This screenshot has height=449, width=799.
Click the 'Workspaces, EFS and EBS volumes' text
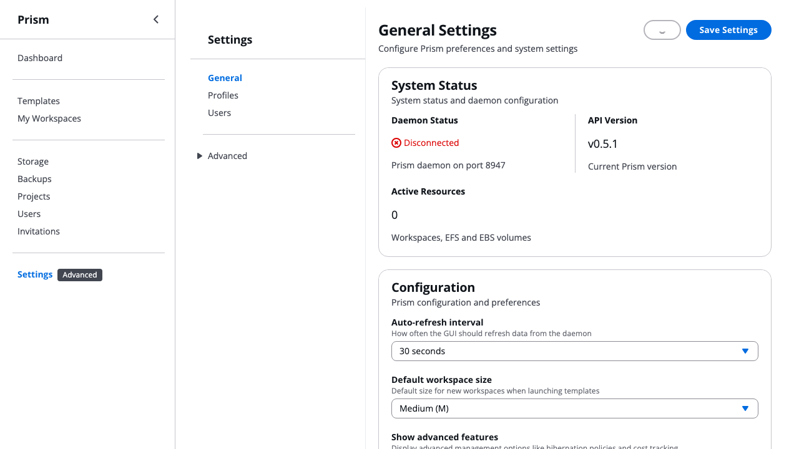pos(461,238)
